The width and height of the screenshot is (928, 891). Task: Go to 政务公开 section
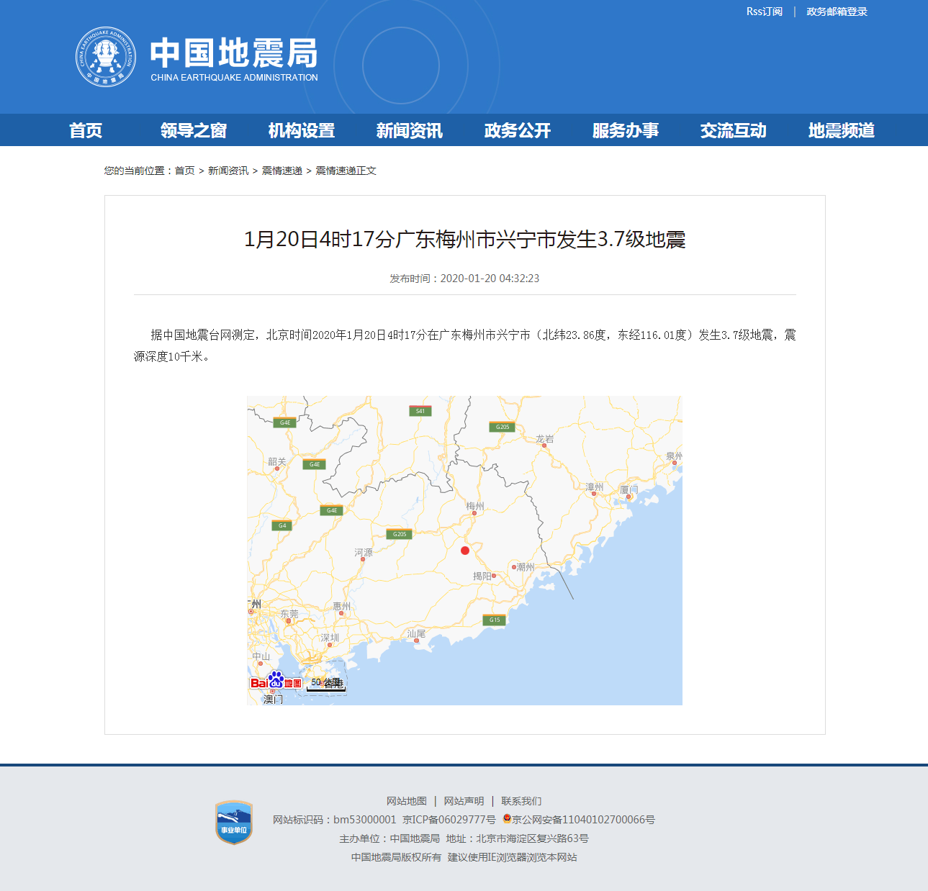[x=517, y=130]
